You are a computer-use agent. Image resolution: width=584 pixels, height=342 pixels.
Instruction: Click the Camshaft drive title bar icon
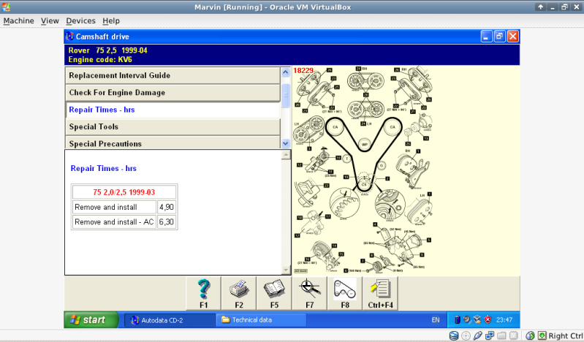click(69, 36)
